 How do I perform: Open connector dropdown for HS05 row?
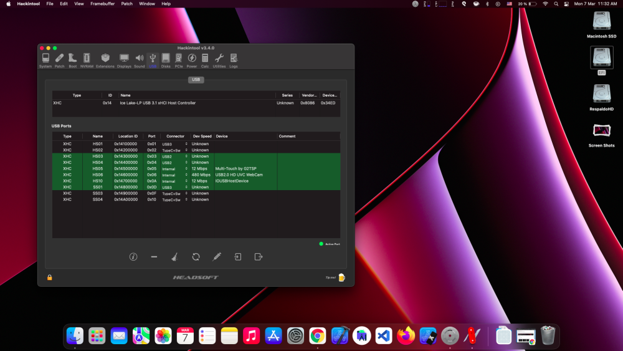[175, 168]
